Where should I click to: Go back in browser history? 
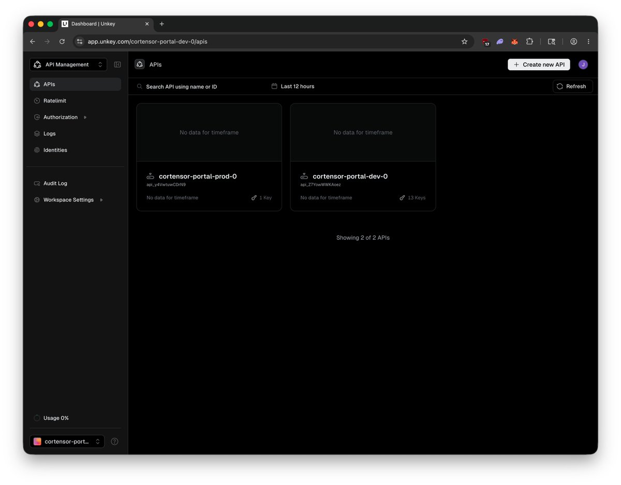click(33, 41)
